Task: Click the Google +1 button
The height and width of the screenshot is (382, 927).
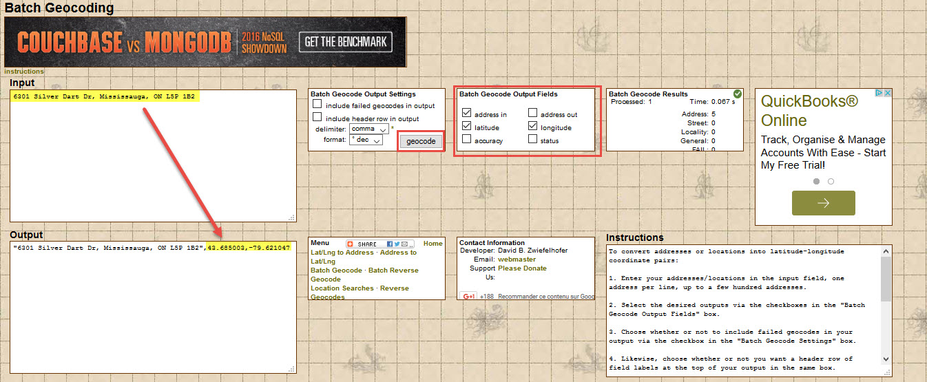Action: coord(470,297)
